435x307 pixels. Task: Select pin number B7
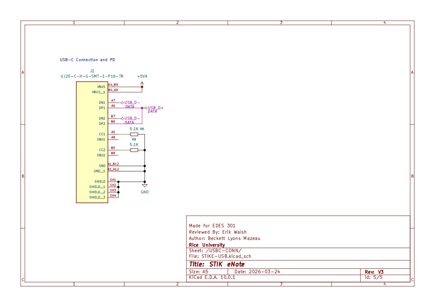(x=113, y=116)
